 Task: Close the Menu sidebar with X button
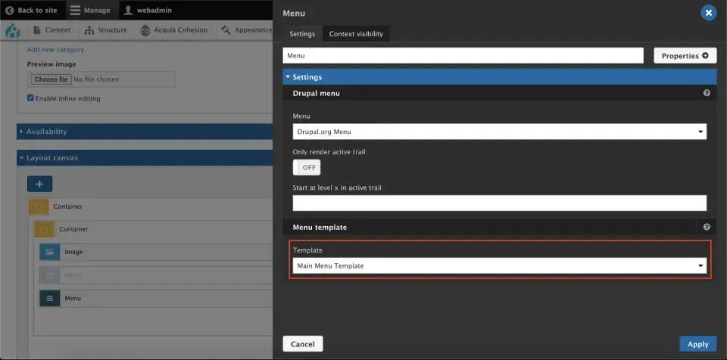[709, 13]
